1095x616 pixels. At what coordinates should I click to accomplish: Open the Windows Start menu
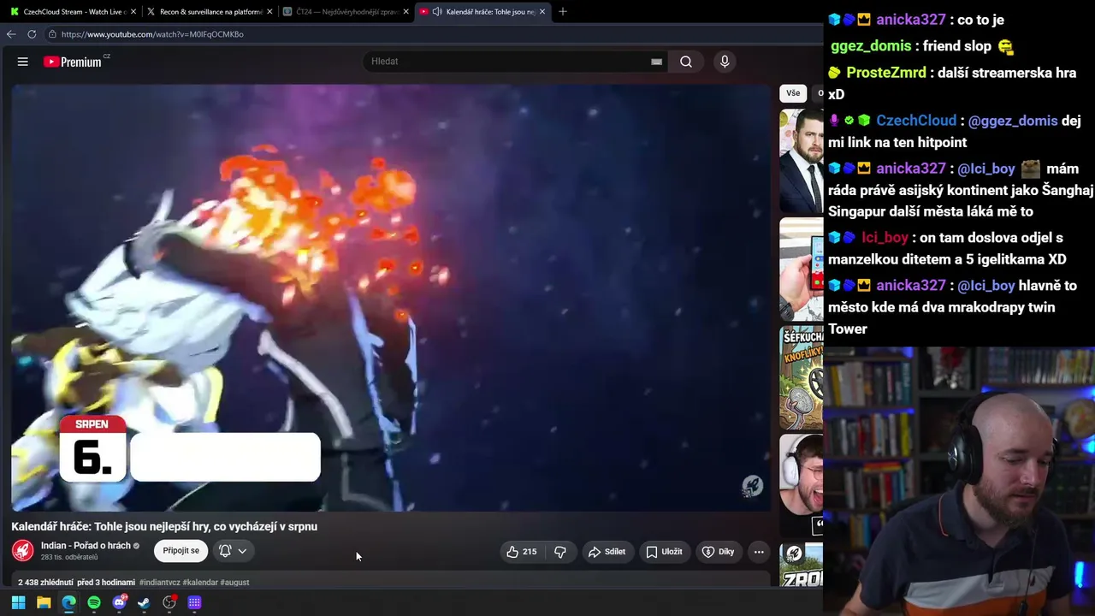tap(18, 602)
